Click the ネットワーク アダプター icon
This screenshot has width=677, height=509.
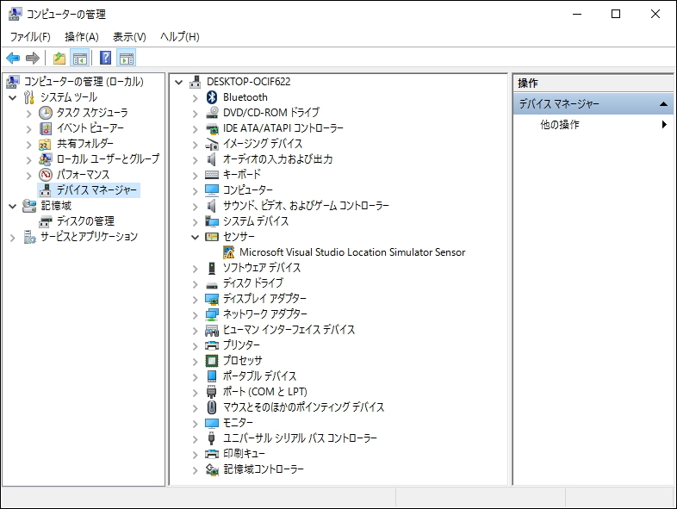(212, 314)
